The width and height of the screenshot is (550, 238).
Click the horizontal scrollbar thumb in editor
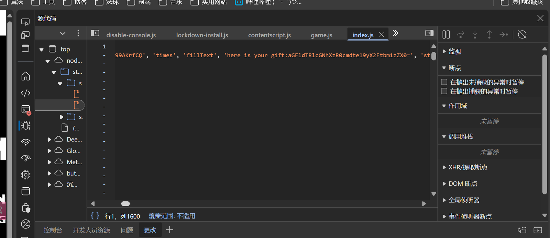[x=125, y=204]
